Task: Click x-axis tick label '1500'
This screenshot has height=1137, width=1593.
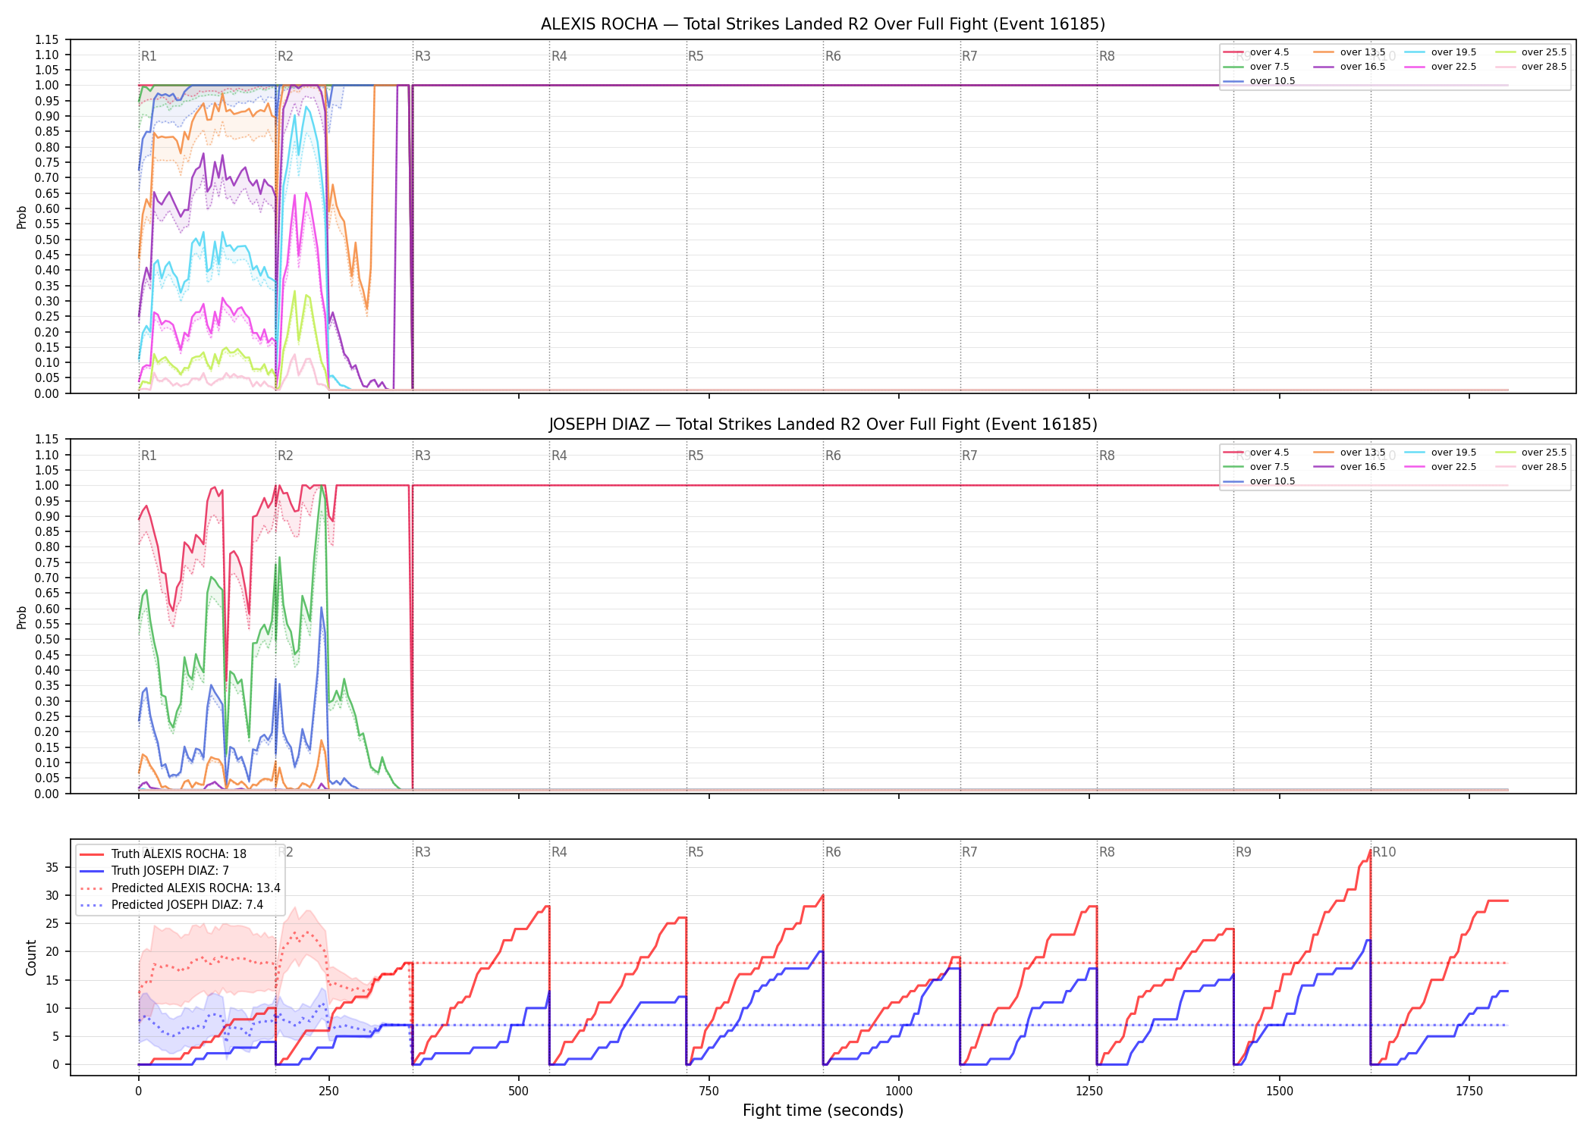Action: pos(1280,1092)
